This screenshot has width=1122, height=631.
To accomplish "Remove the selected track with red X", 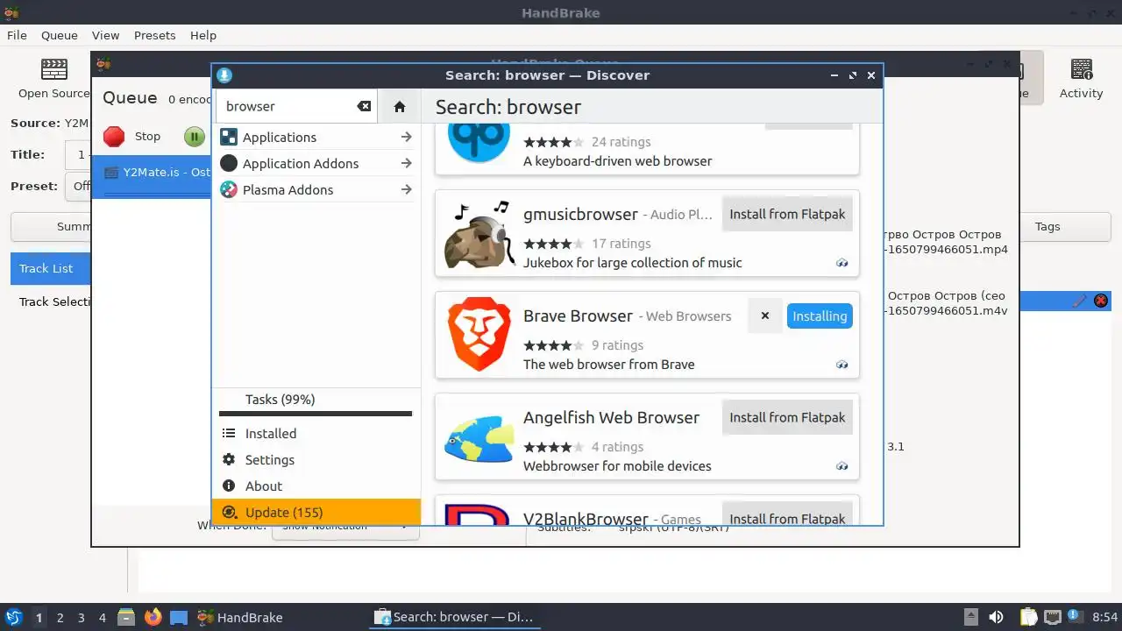I will point(1101,301).
